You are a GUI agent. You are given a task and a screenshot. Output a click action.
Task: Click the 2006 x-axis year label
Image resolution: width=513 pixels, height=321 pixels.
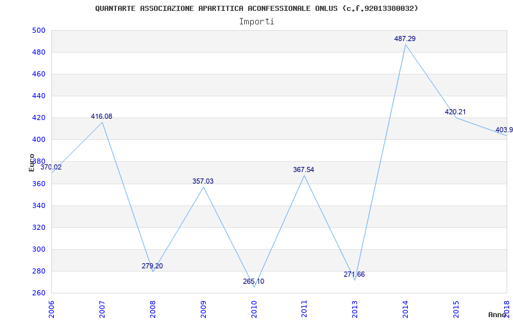click(51, 309)
